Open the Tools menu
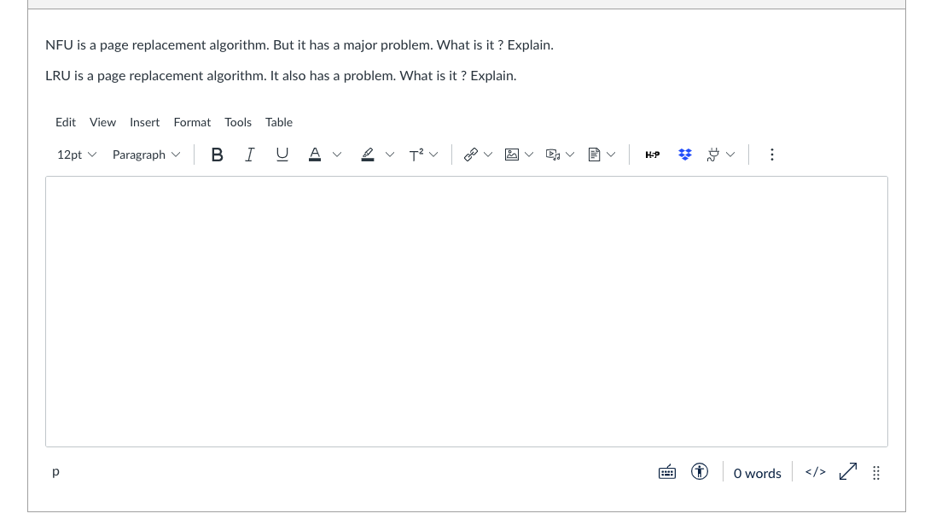 (x=237, y=122)
